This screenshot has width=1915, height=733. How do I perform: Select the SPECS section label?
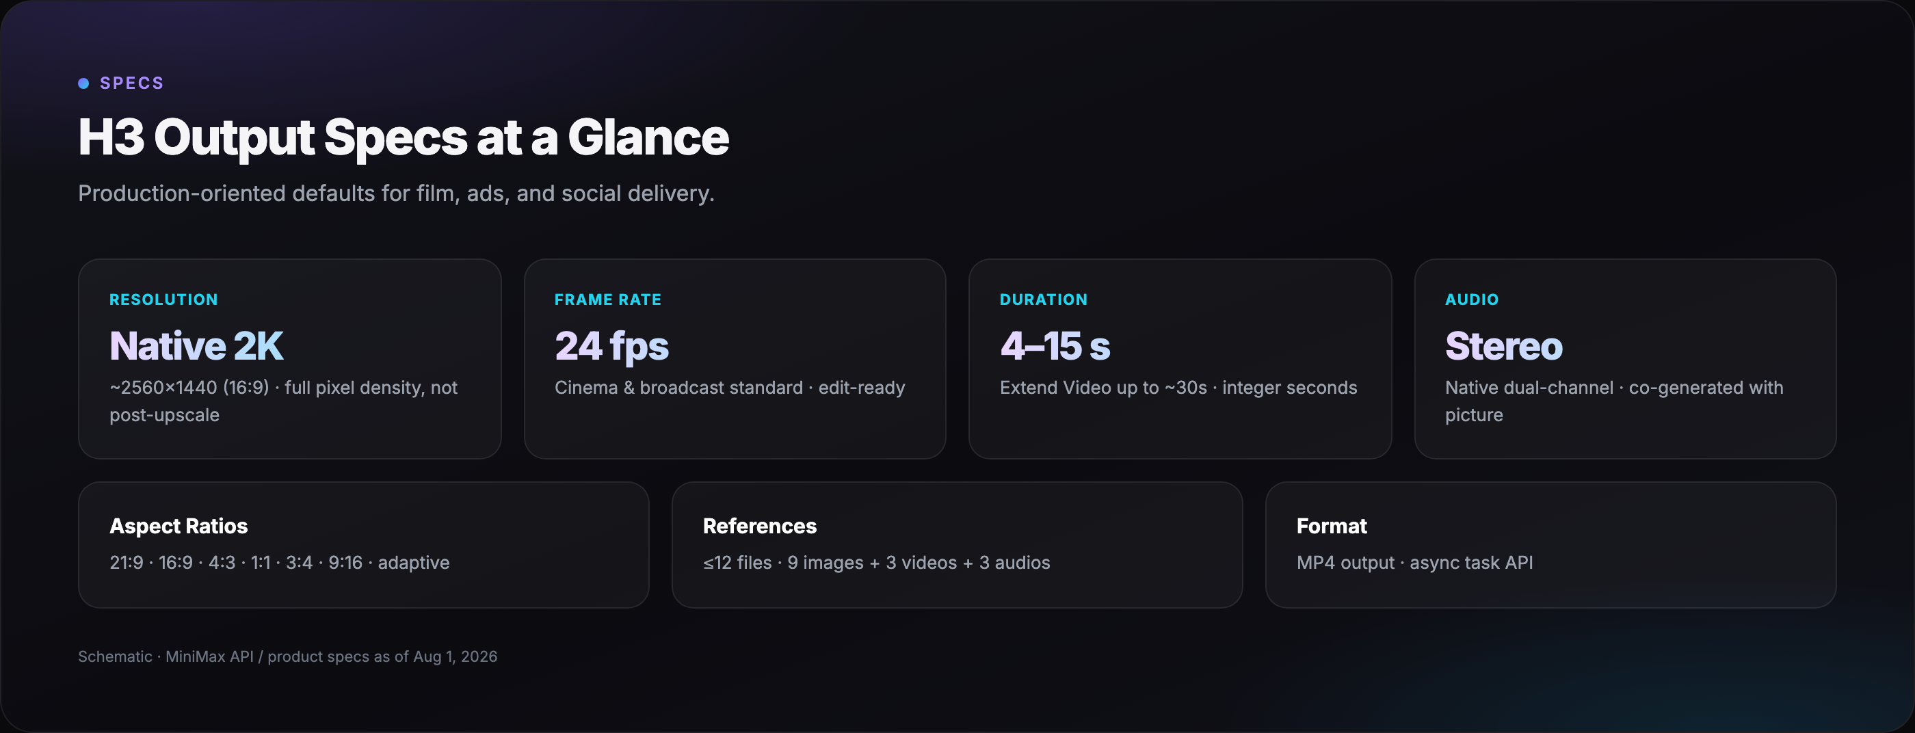131,83
